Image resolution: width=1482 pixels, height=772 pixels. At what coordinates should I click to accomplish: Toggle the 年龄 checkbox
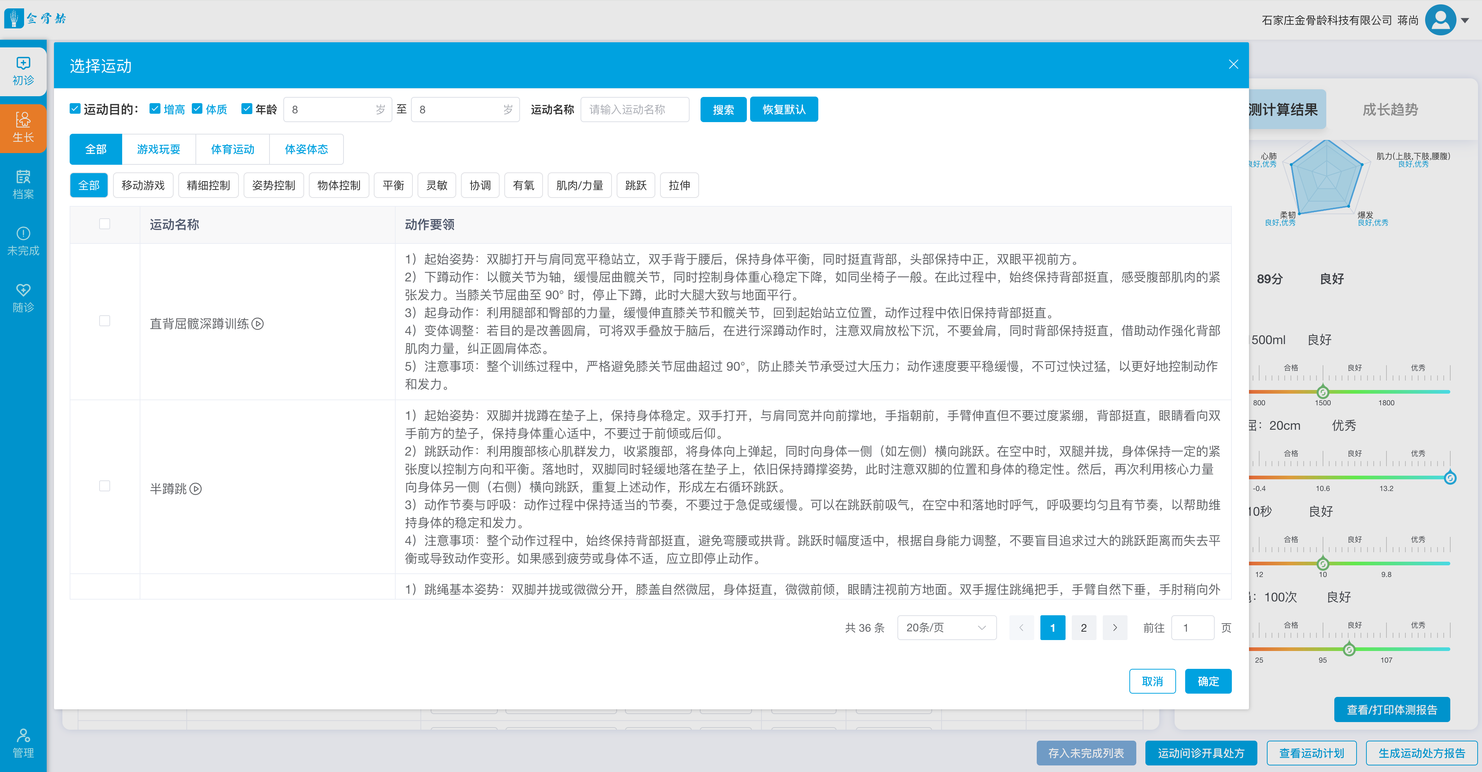point(247,109)
